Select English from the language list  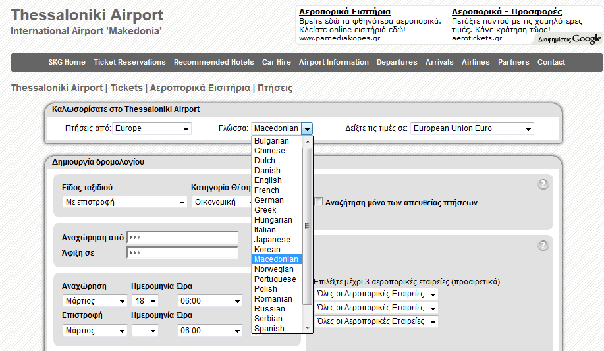tap(268, 180)
